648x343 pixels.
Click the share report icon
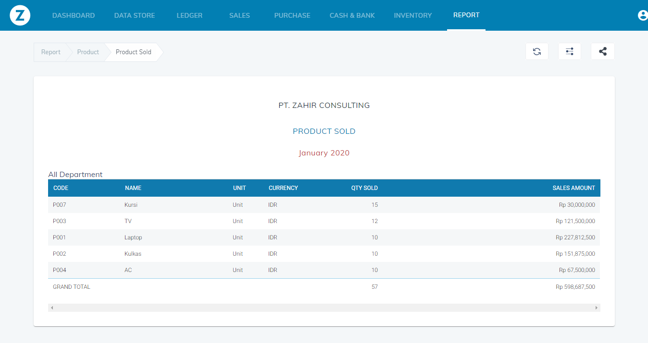(x=603, y=52)
